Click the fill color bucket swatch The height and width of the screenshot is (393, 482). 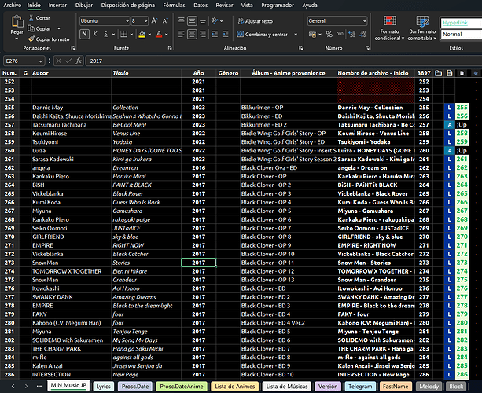pyautogui.click(x=142, y=34)
